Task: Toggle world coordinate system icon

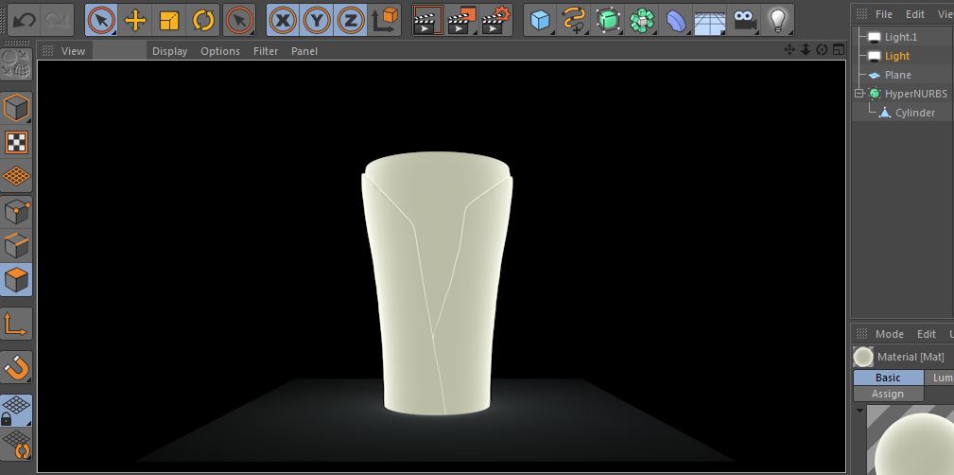Action: tap(385, 20)
